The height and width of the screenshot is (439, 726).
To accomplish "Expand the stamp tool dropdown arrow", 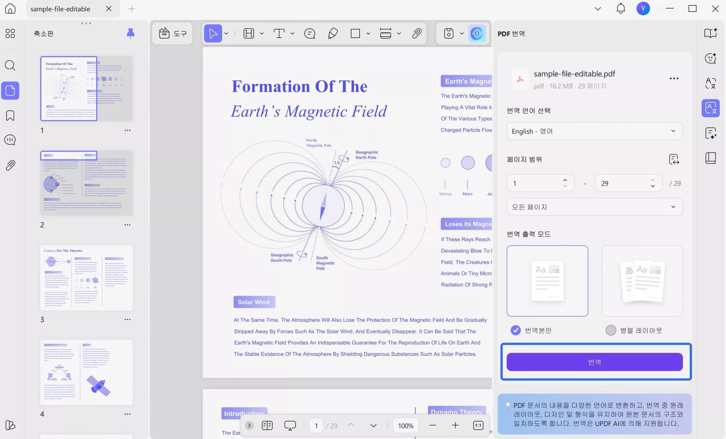I will click(x=462, y=33).
